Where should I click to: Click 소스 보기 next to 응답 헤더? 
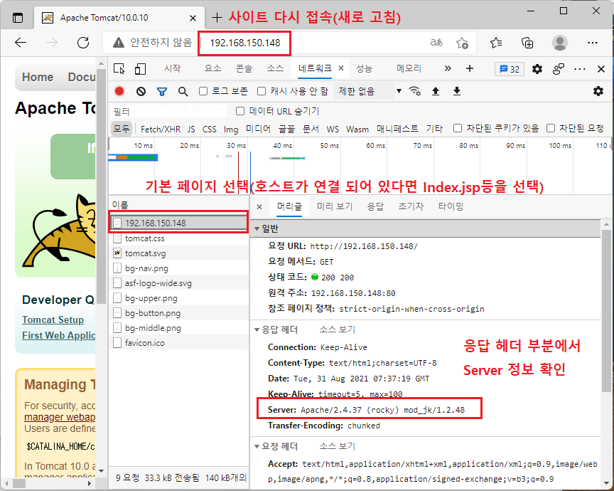click(337, 329)
